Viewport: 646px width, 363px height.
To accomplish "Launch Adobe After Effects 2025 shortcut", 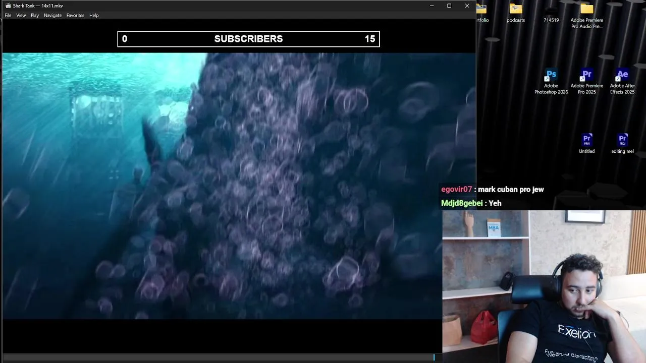I will (622, 82).
